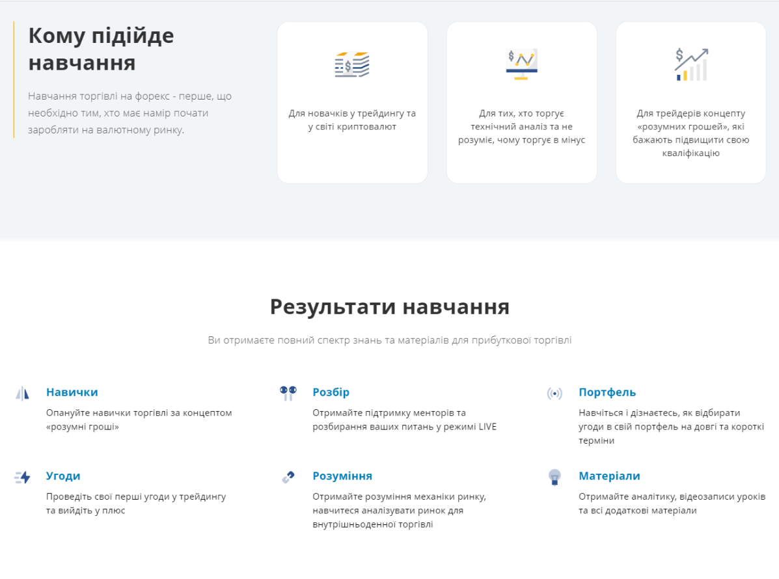Open the Навички heading link
This screenshot has height=579, width=779.
click(72, 392)
